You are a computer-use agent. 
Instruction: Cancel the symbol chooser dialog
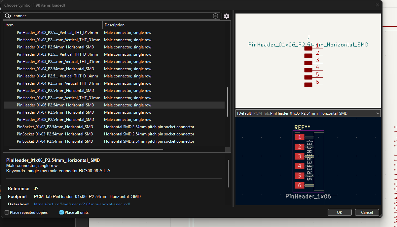pyautogui.click(x=367, y=213)
